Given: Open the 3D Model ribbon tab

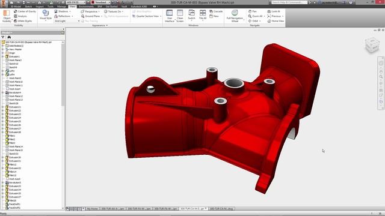Looking at the screenshot, I should 16,7.
